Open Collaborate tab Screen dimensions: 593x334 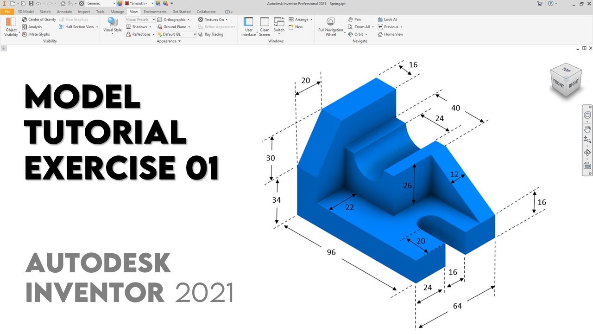tap(206, 12)
